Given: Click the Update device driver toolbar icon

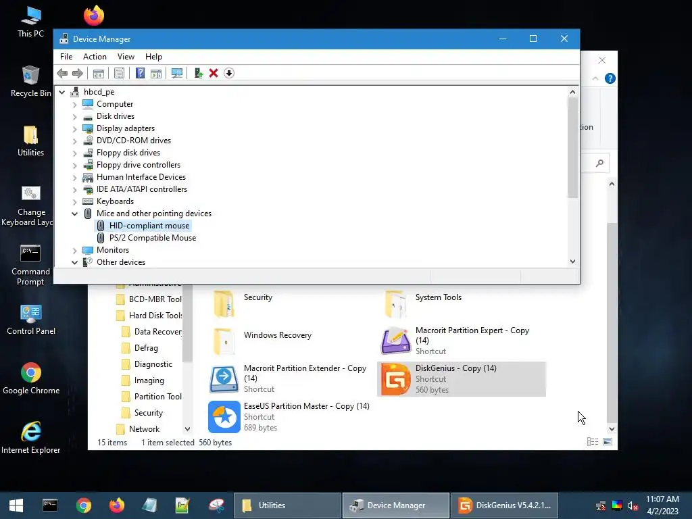Looking at the screenshot, I should (x=198, y=73).
